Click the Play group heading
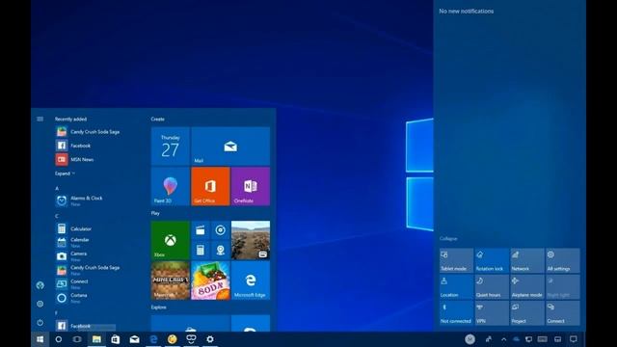 pyautogui.click(x=155, y=213)
